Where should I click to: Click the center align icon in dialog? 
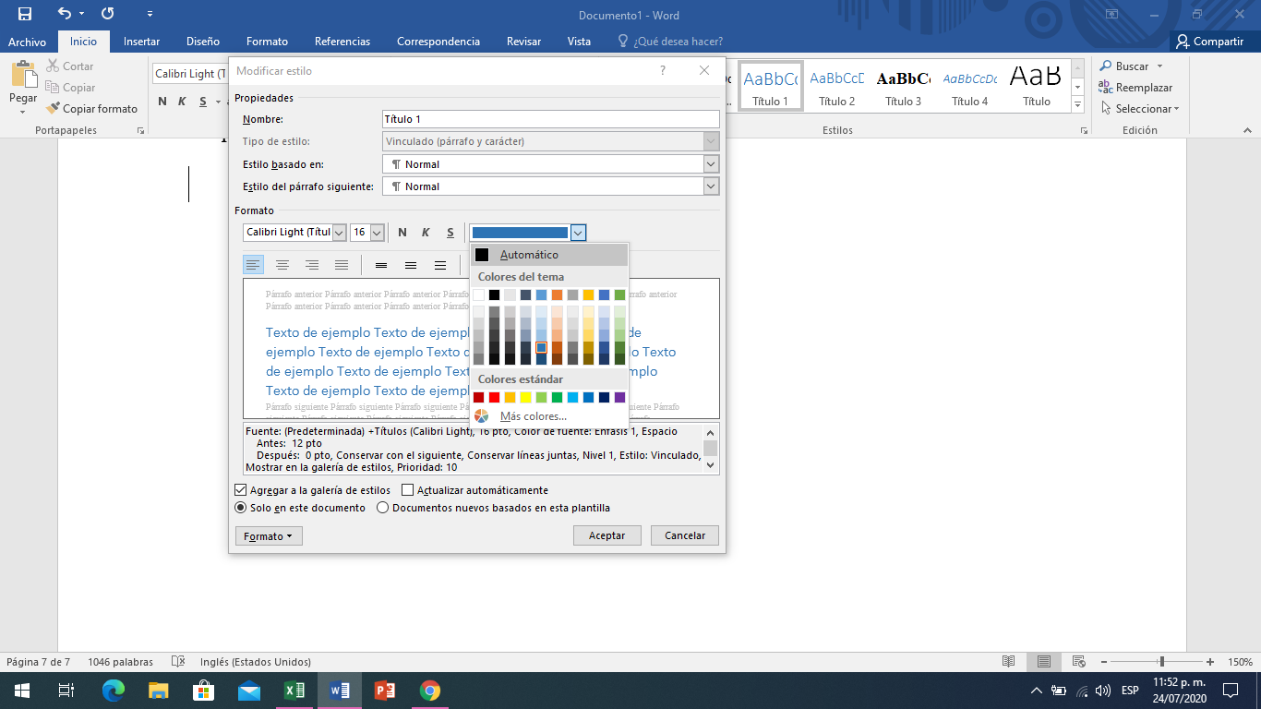click(x=282, y=266)
